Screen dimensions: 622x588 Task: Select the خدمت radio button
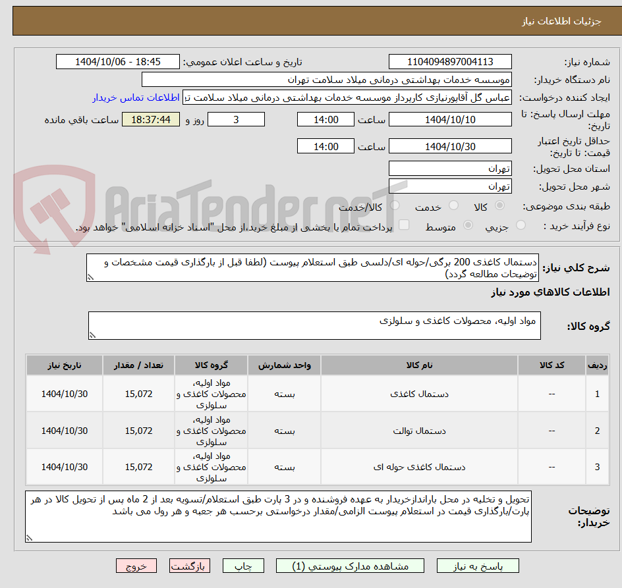(x=453, y=205)
